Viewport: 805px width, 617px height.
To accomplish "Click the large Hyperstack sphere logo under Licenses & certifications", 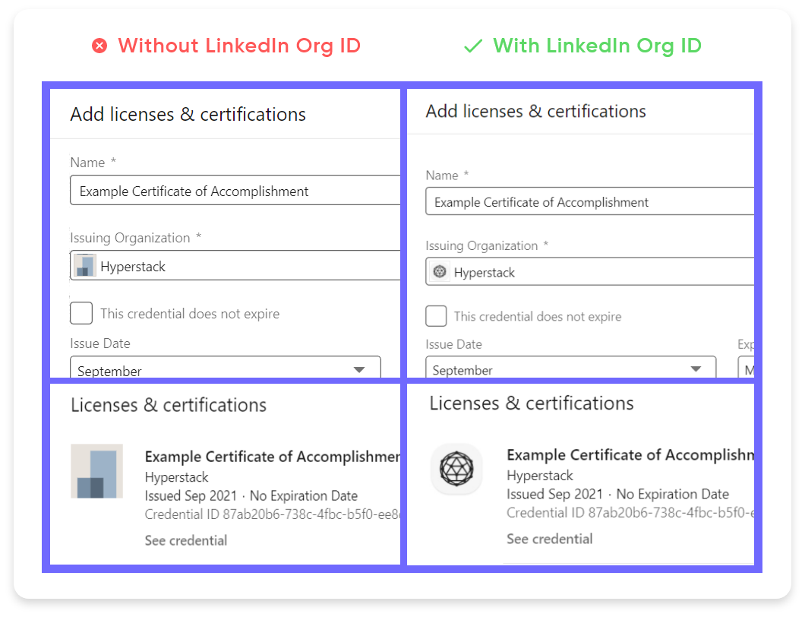I will [456, 469].
